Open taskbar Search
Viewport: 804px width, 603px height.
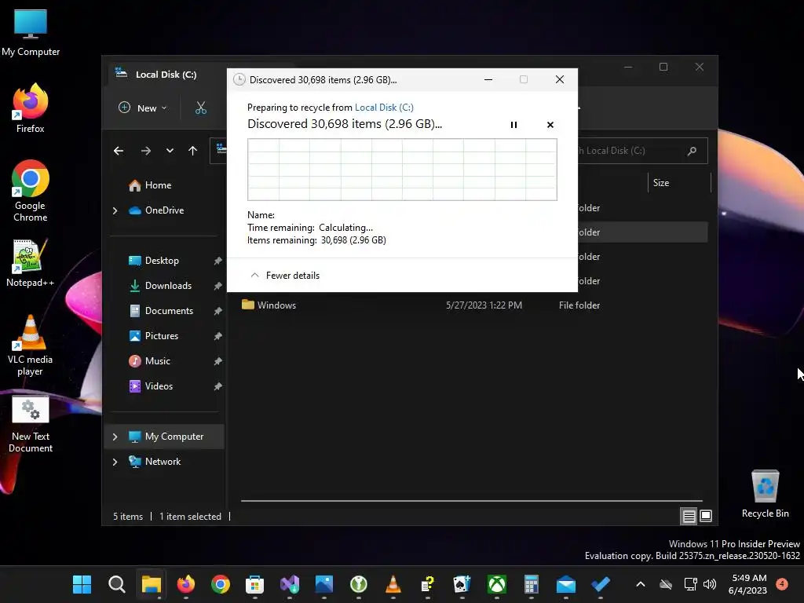(116, 584)
